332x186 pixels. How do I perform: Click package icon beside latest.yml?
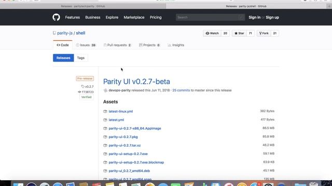point(105,120)
